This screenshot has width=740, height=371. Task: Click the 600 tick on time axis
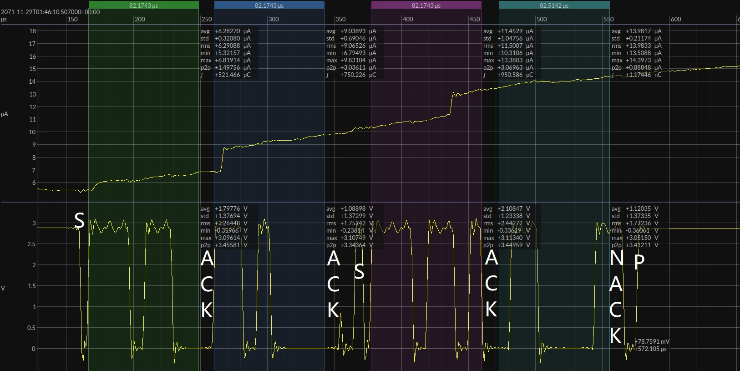[676, 19]
